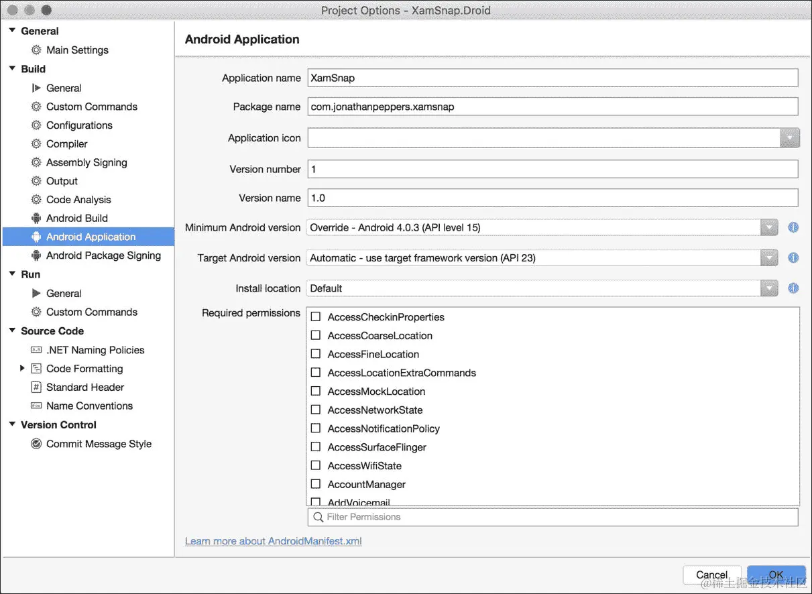Click the Filter Permissions search field
The width and height of the screenshot is (812, 594).
point(553,517)
